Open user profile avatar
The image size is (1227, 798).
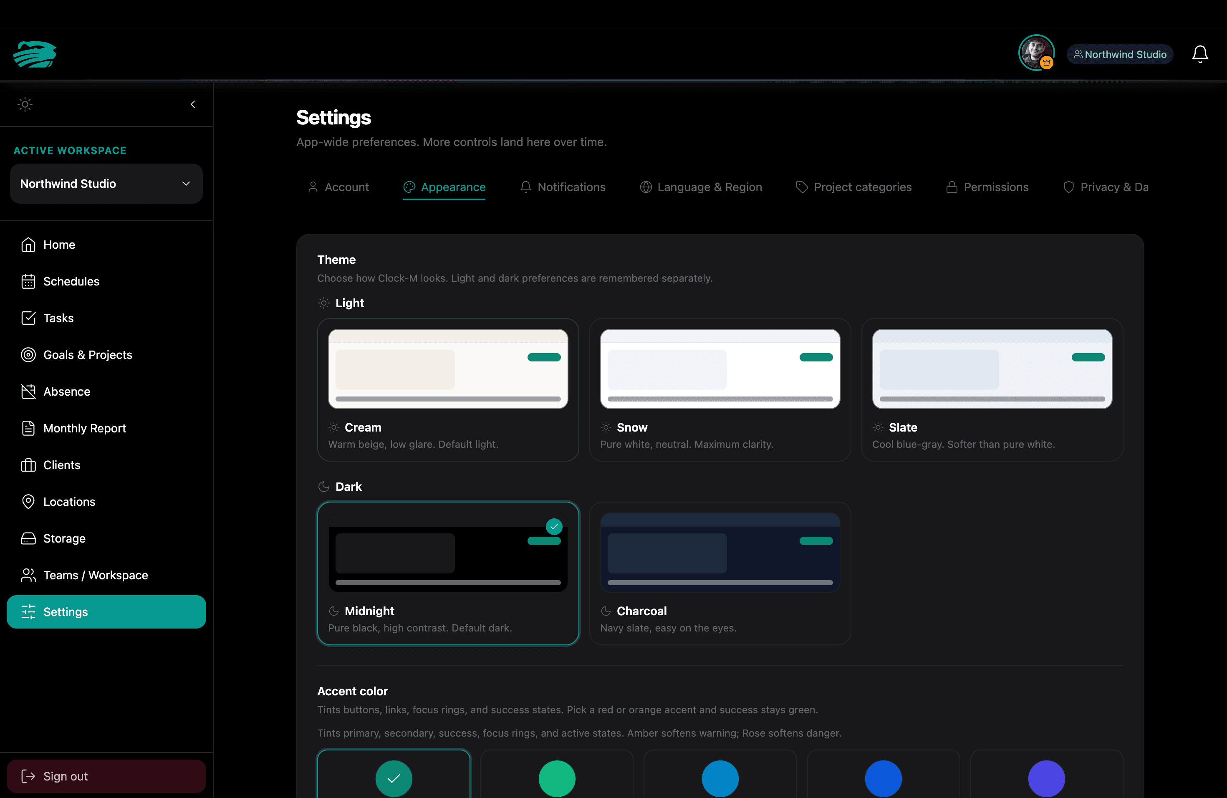[x=1036, y=53]
